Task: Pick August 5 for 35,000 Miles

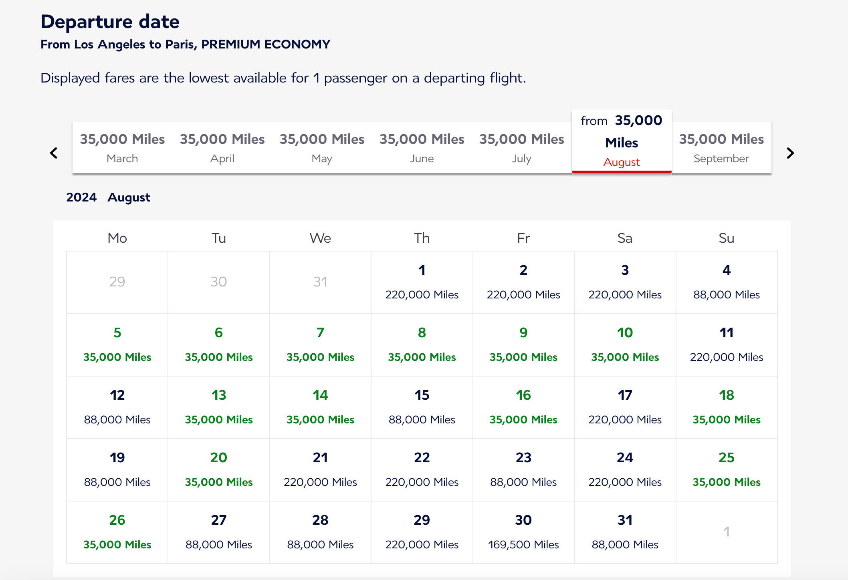Action: tap(117, 344)
